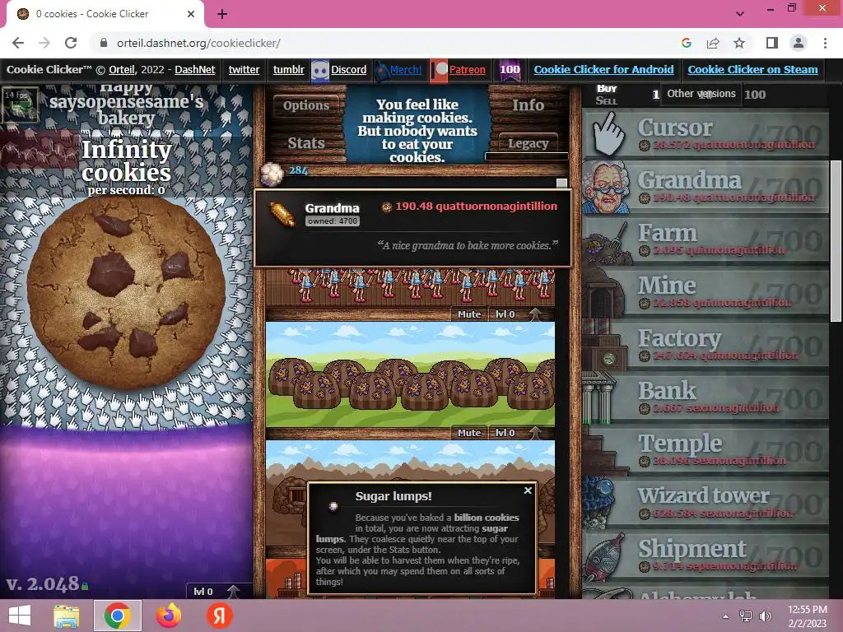Set store bulk amount to 100
Image resolution: width=843 pixels, height=632 pixels.
[755, 95]
